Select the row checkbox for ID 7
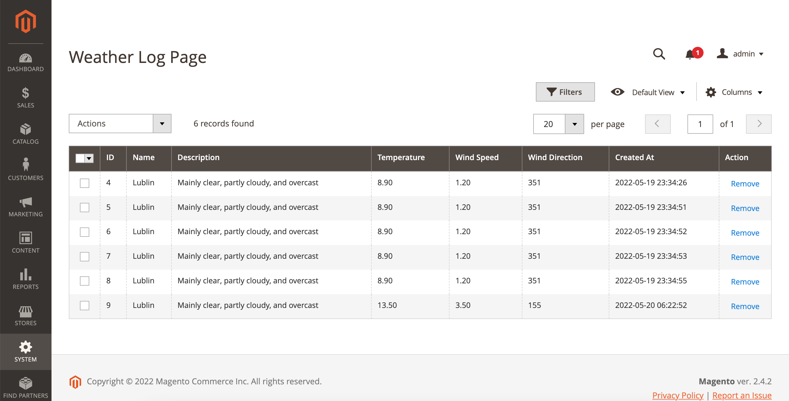This screenshot has height=401, width=789. [85, 256]
